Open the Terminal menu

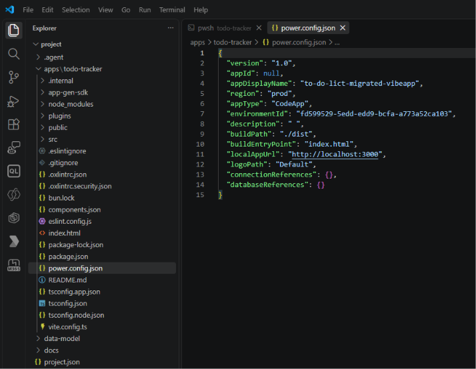tap(172, 10)
